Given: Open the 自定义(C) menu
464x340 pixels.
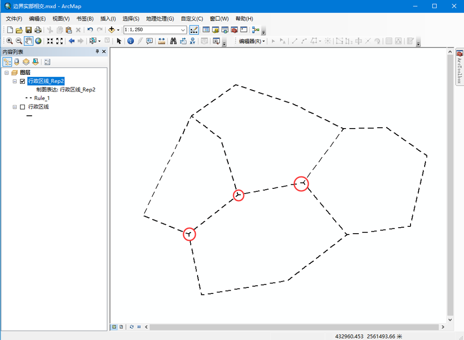Looking at the screenshot, I should [x=192, y=19].
